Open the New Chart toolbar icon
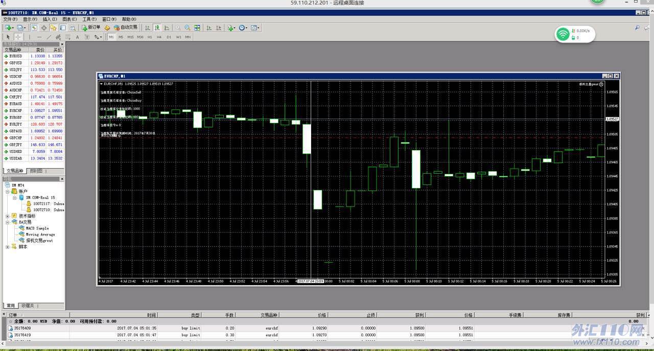Screen dimensions: 654x351 tap(9, 28)
